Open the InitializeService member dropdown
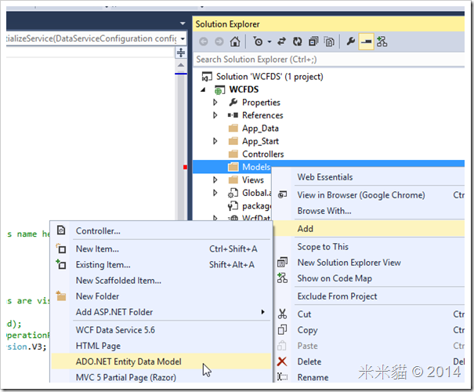 pyautogui.click(x=183, y=38)
